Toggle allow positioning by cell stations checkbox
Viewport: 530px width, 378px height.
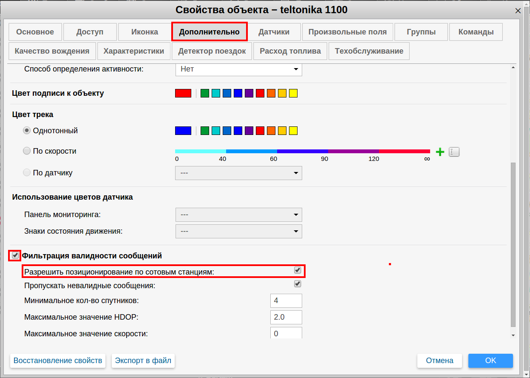point(298,270)
